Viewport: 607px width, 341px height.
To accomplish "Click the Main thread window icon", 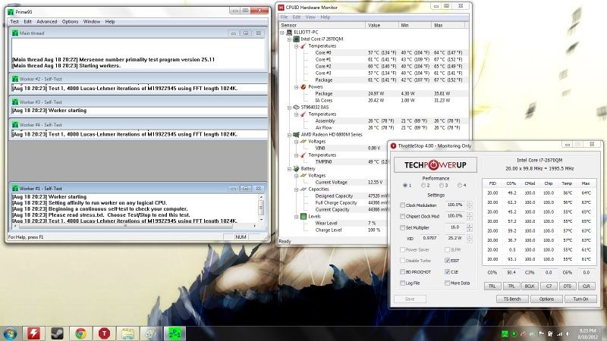I will 15,33.
